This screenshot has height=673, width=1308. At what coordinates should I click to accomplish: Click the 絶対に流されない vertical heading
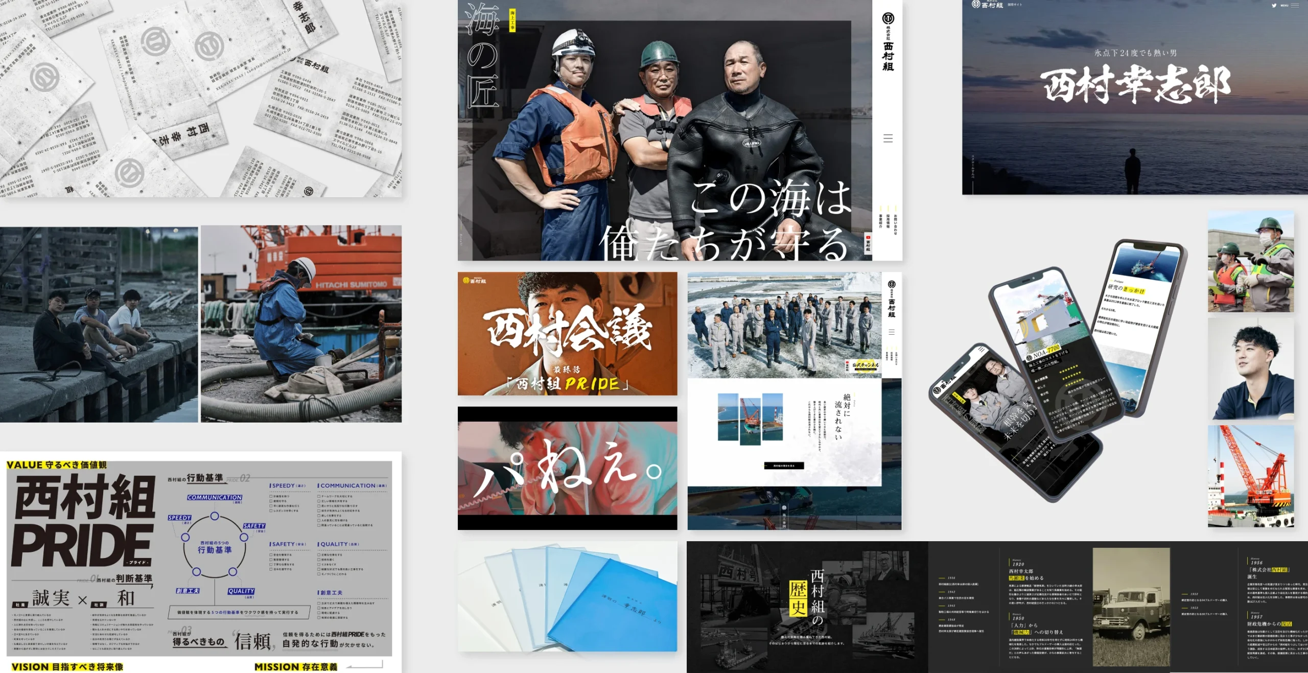(842, 416)
